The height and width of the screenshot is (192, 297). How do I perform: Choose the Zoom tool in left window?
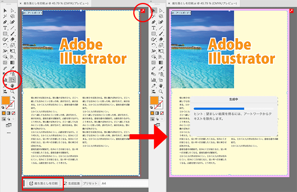12,92
